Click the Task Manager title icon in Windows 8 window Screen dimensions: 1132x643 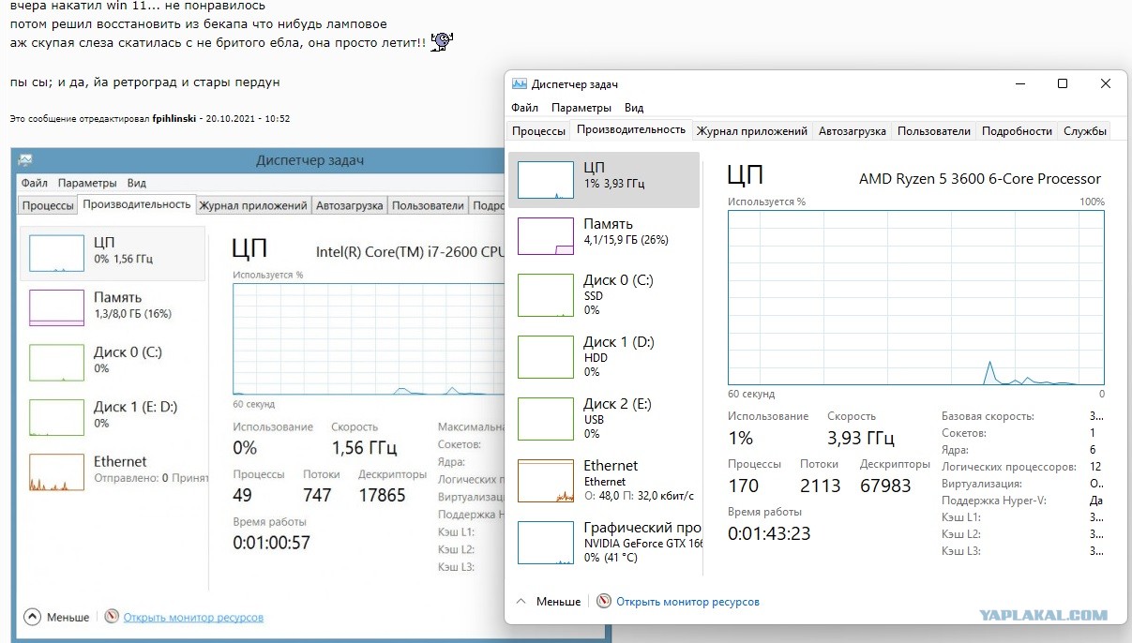[x=24, y=160]
